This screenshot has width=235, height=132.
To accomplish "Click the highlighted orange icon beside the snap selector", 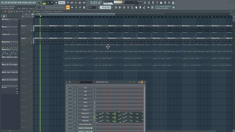I will (68, 7).
